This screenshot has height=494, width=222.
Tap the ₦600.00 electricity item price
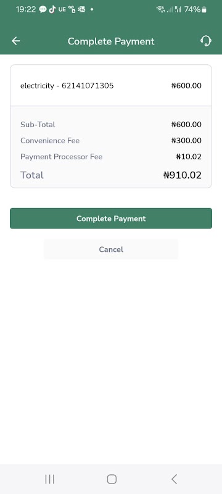(186, 85)
